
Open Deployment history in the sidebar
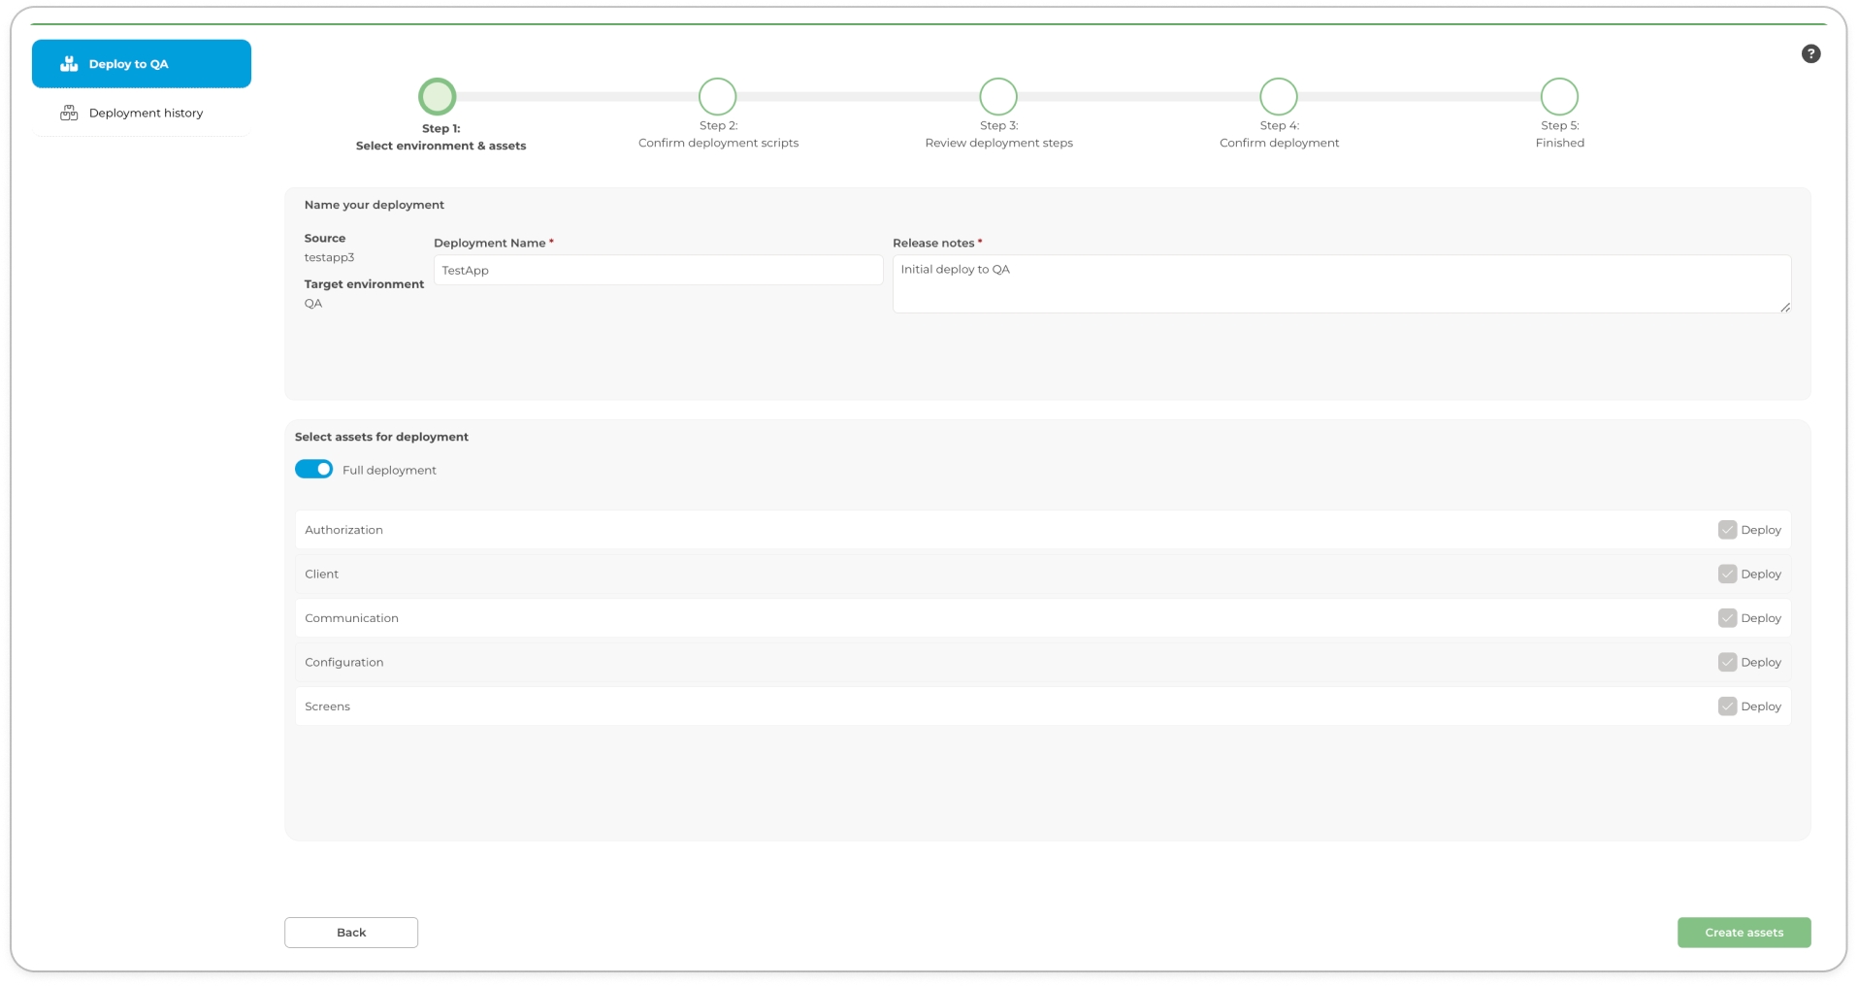pos(146,114)
